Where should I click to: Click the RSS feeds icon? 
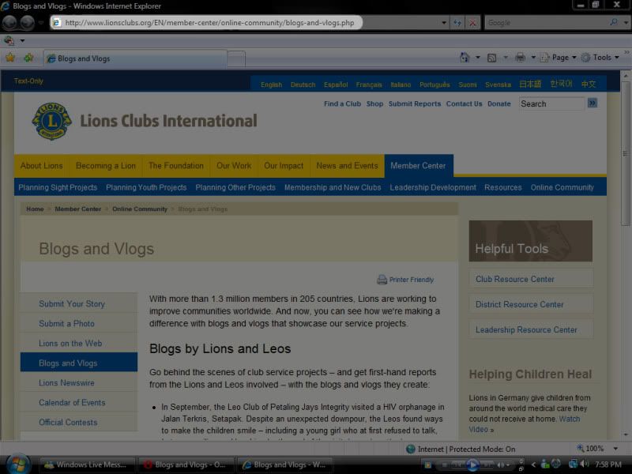pos(492,58)
